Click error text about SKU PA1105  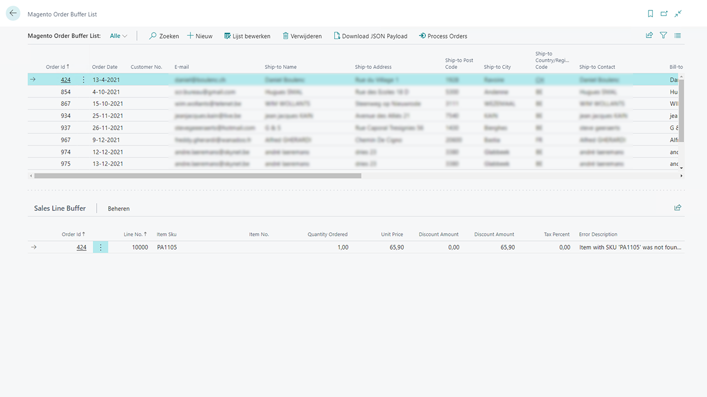(630, 247)
